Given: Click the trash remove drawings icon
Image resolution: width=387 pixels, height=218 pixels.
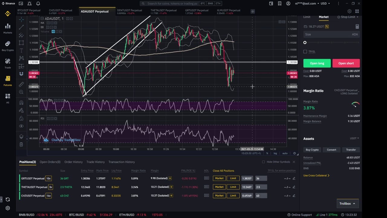Looking at the screenshot, I should coord(21,144).
